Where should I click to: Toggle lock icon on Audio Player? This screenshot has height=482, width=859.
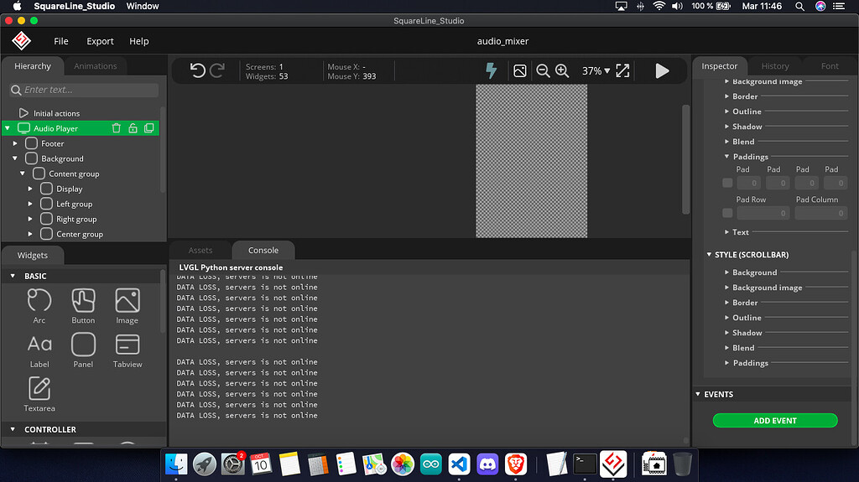133,128
